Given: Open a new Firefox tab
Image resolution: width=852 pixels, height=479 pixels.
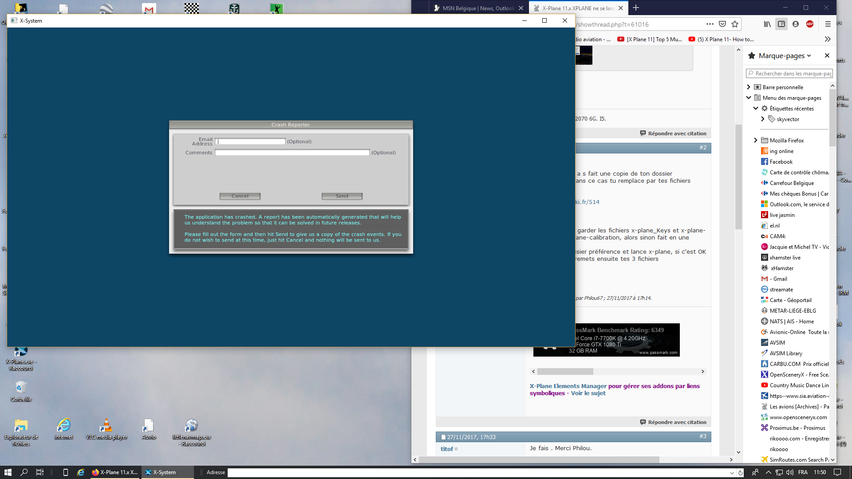Looking at the screenshot, I should point(636,8).
